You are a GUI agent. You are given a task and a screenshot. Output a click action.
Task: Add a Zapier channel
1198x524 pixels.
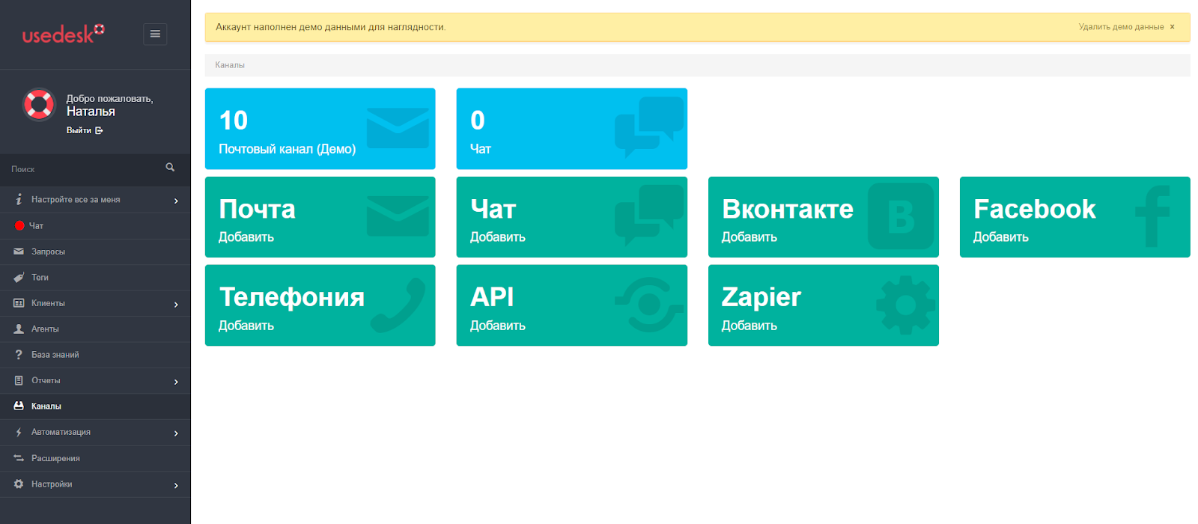point(823,305)
